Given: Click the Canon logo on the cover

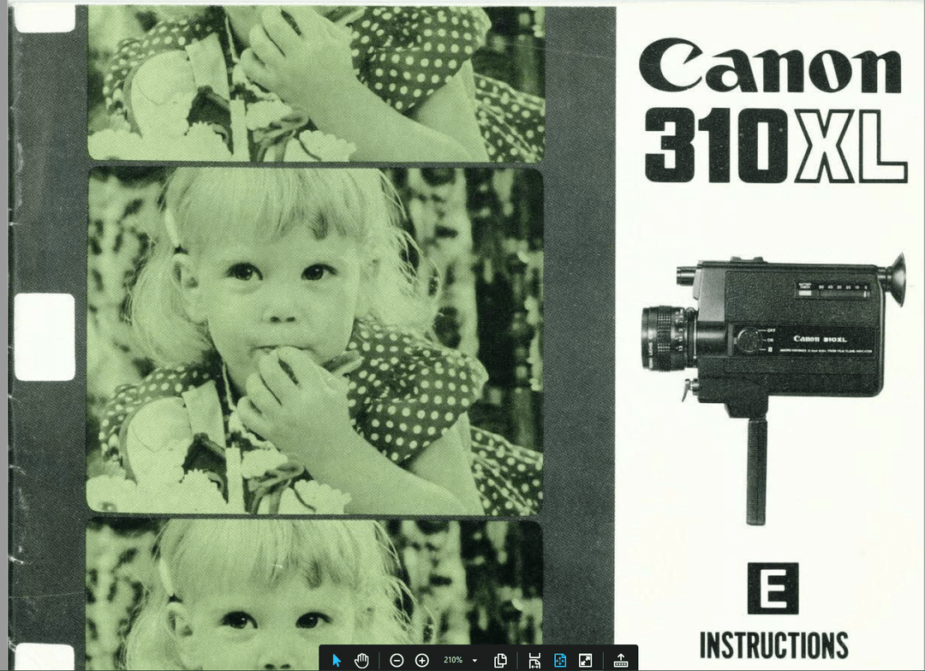Looking at the screenshot, I should tap(769, 70).
